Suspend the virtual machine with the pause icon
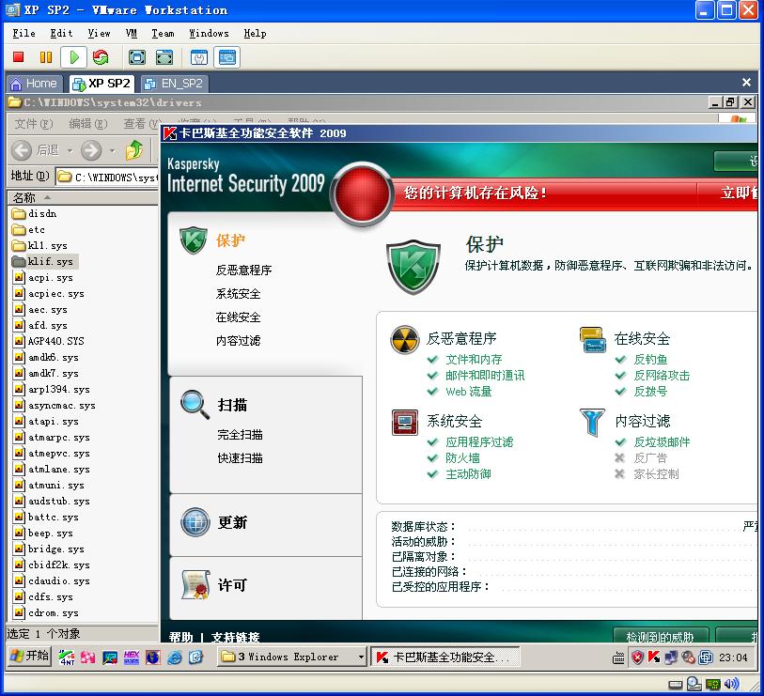Viewport: 764px width, 696px height. click(46, 57)
